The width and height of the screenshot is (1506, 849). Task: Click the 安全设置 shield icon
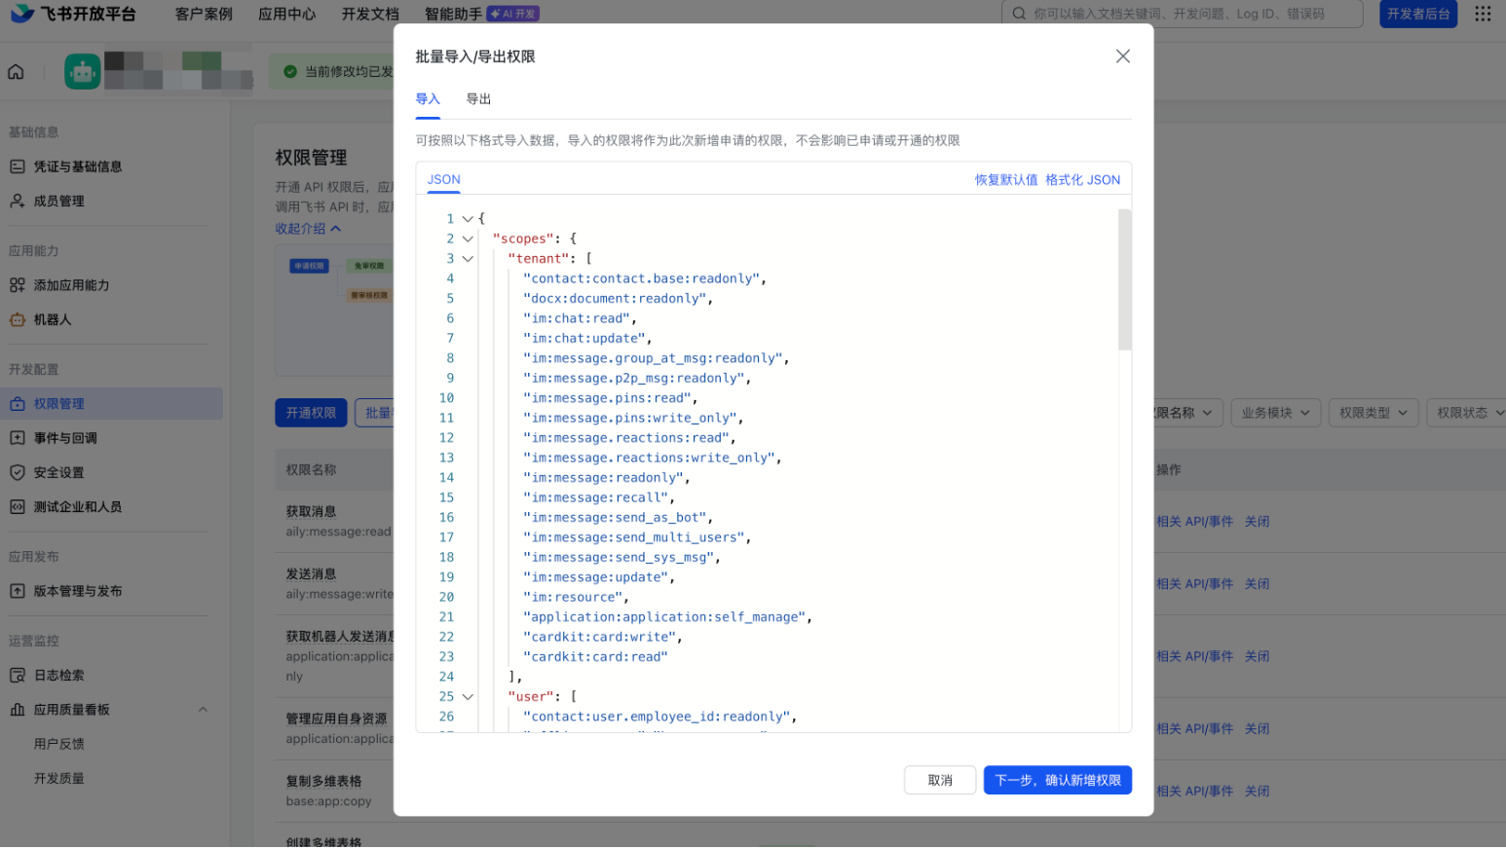coord(18,472)
